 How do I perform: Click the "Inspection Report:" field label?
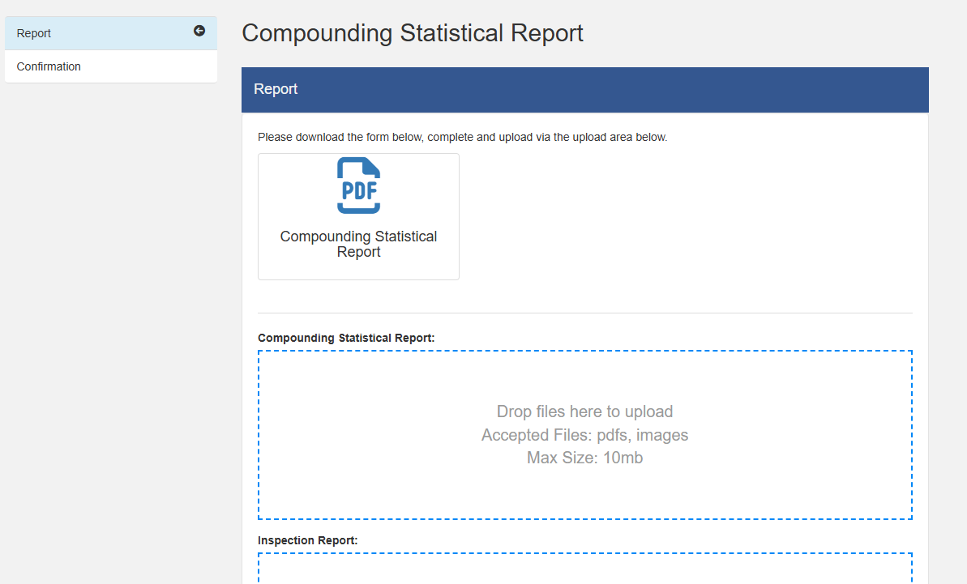[307, 540]
